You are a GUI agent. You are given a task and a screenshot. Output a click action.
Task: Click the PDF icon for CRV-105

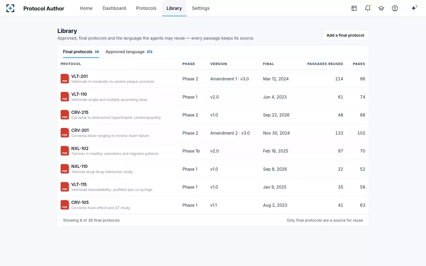[65, 205]
